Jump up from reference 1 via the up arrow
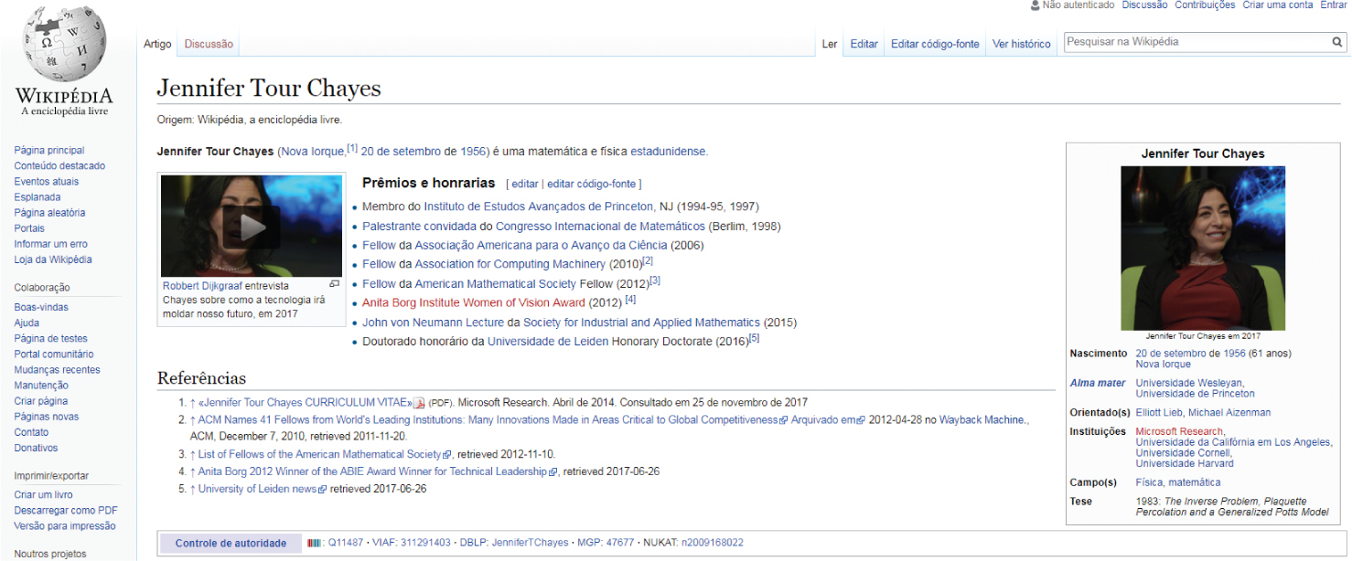Image resolution: width=1352 pixels, height=561 pixels. (193, 403)
